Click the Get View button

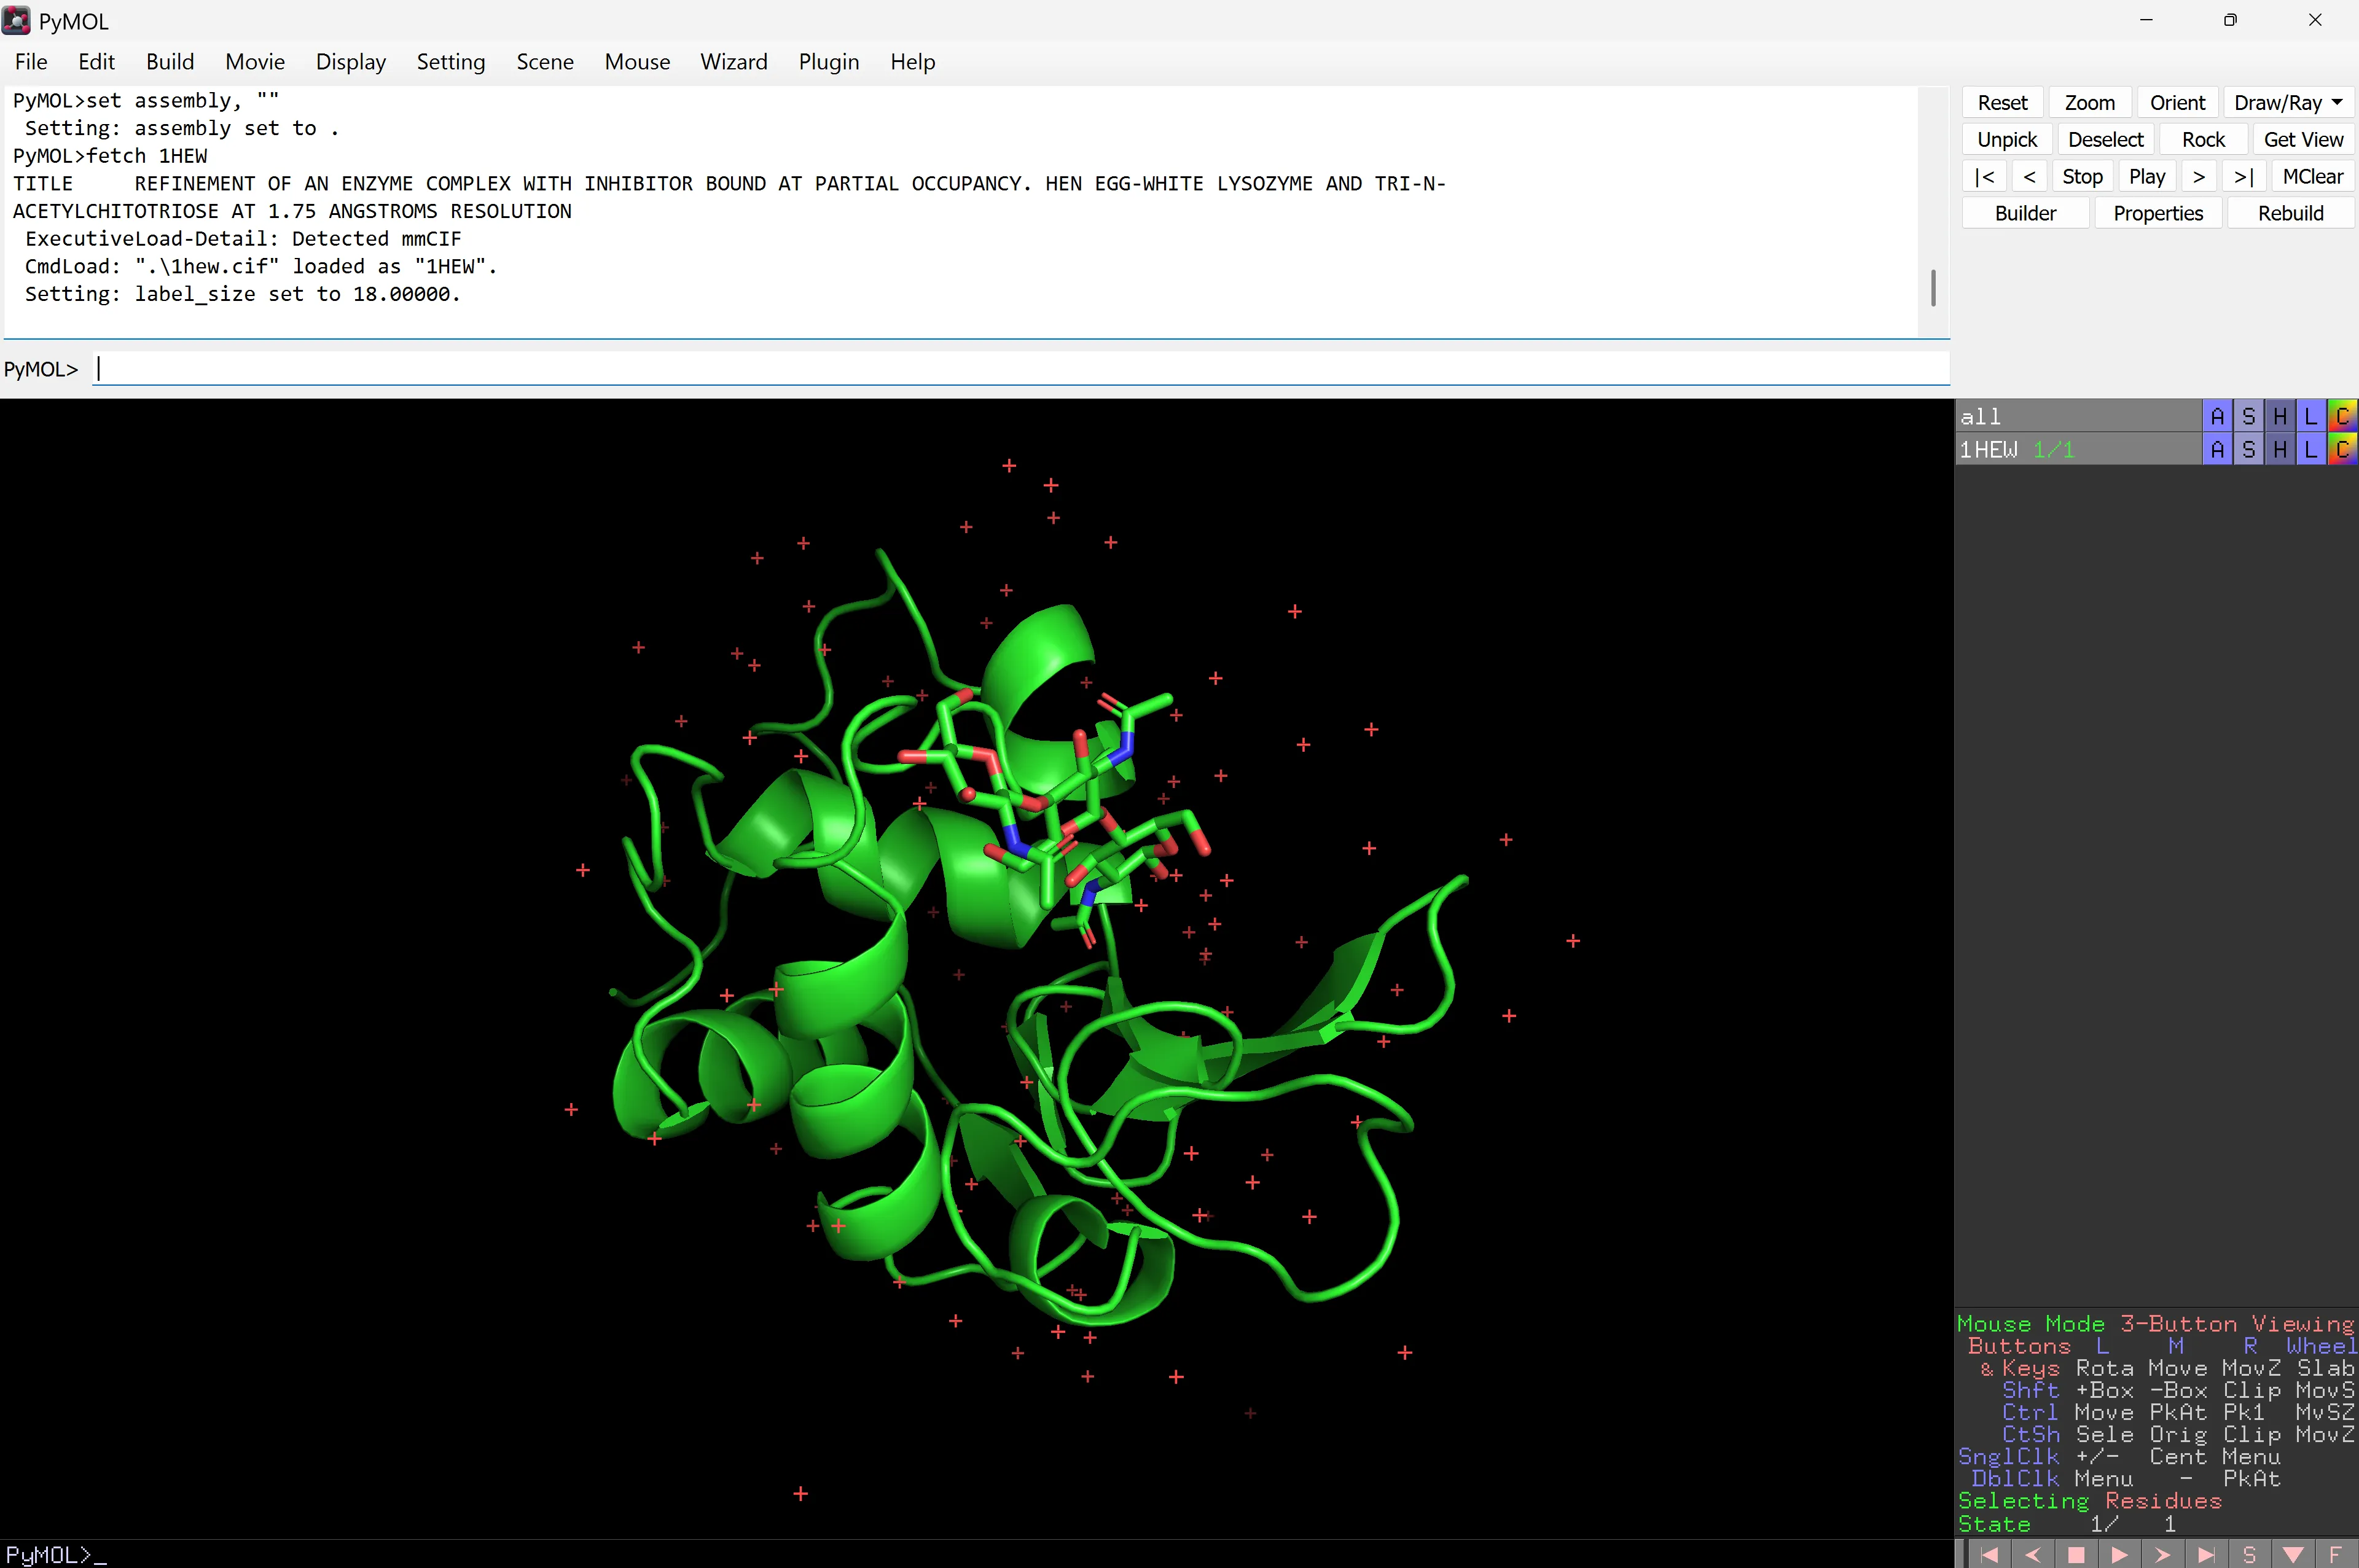[x=2302, y=139]
